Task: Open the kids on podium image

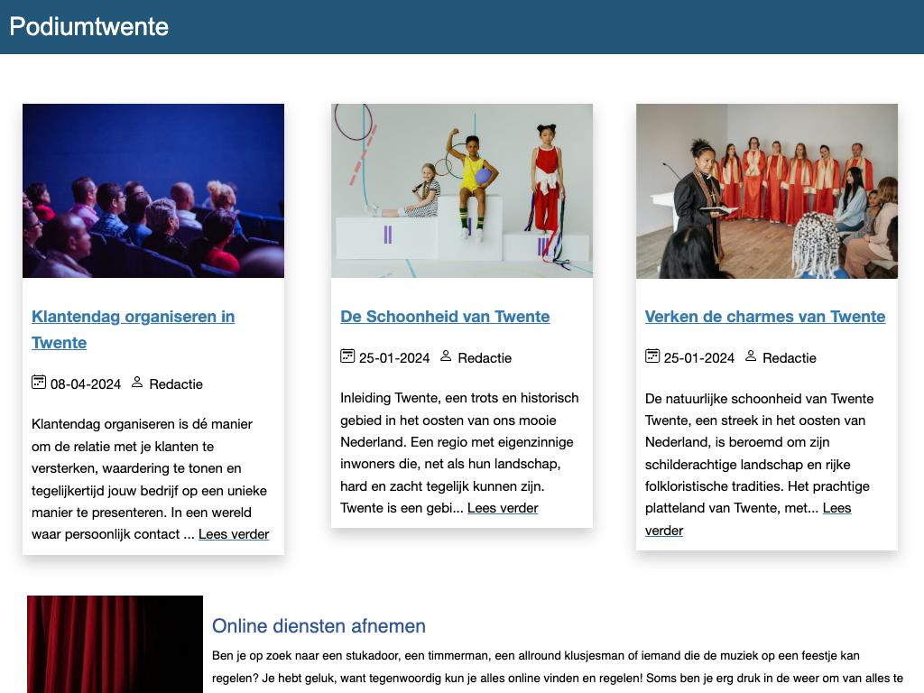Action: (x=462, y=190)
